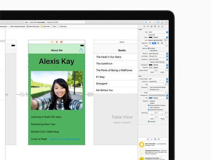Select the Storyboard Reference object in library
This screenshot has width=211, height=160.
(x=154, y=152)
